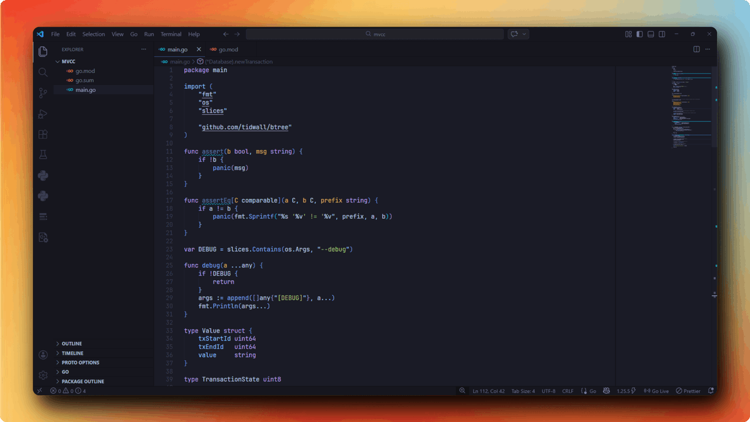Image resolution: width=750 pixels, height=422 pixels.
Task: Open the Terminal menu
Action: coord(171,34)
